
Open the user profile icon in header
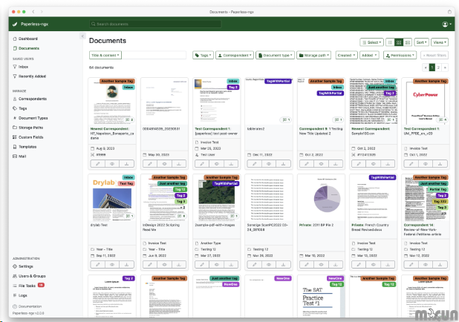tap(445, 24)
